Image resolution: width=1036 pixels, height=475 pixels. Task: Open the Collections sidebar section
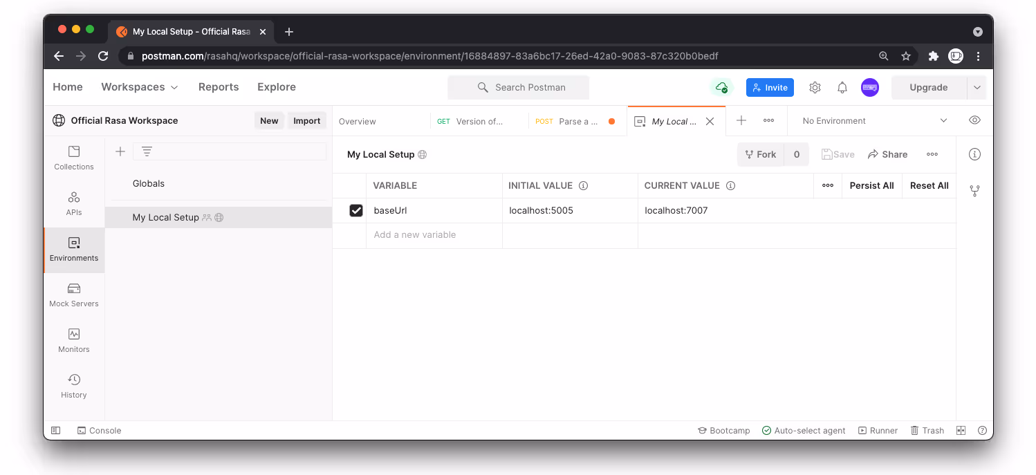click(x=74, y=158)
